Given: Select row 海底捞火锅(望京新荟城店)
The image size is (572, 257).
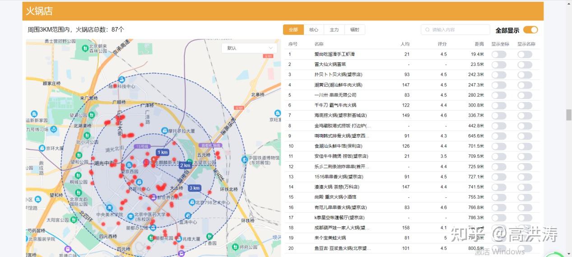Looking at the screenshot, I should click(x=412, y=116).
